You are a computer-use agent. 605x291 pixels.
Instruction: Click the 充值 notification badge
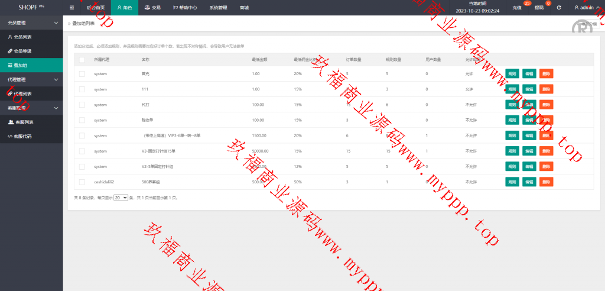click(527, 4)
